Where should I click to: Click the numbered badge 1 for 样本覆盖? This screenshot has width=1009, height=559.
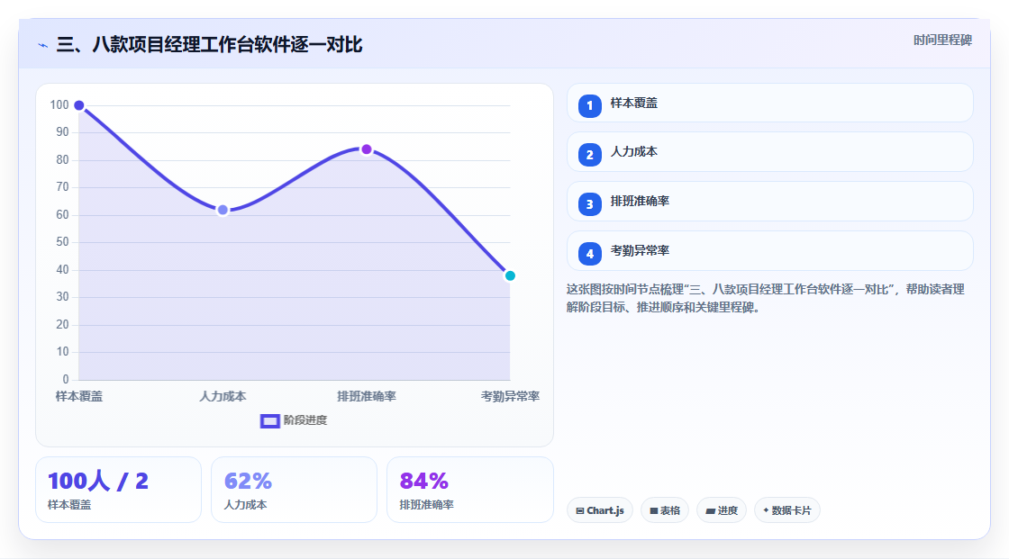(x=589, y=105)
